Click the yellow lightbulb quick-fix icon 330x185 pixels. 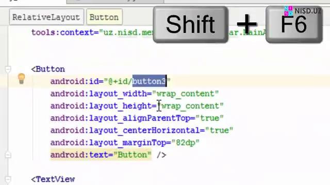21,79
